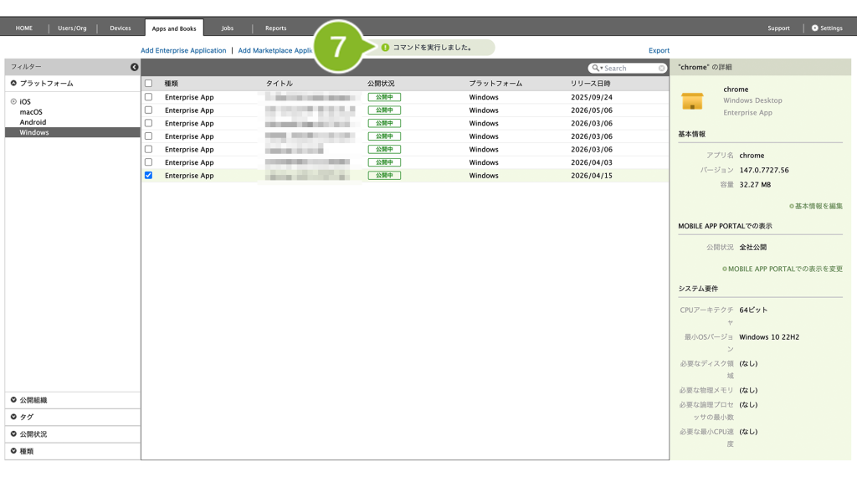
Task: Open the Devices tab
Action: point(121,28)
